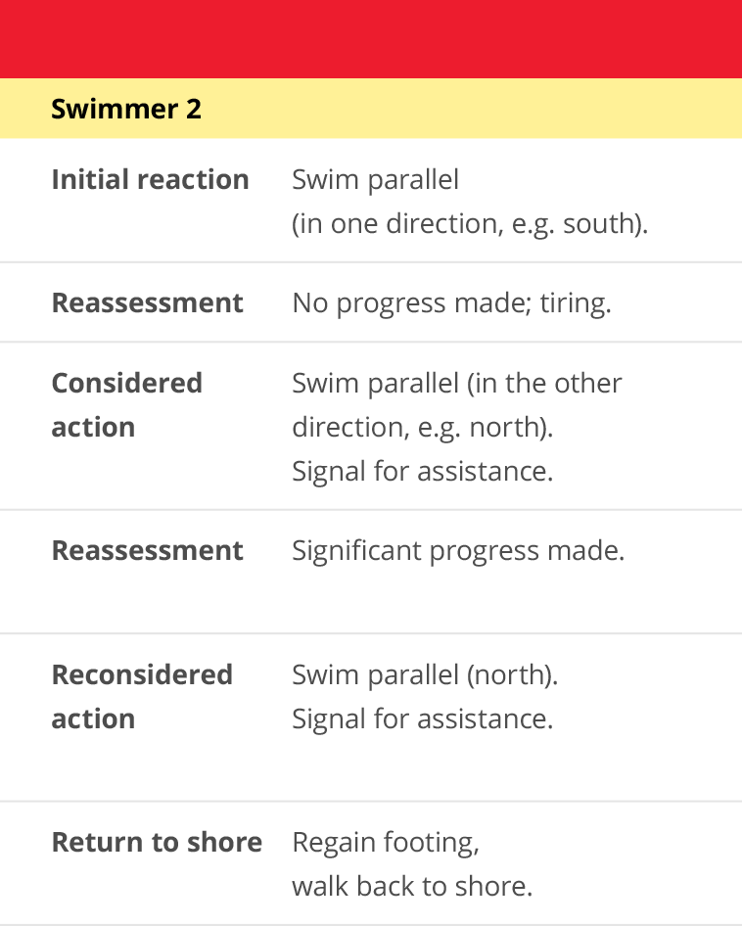The image size is (742, 926).
Task: Click the red header banner
Action: [371, 39]
